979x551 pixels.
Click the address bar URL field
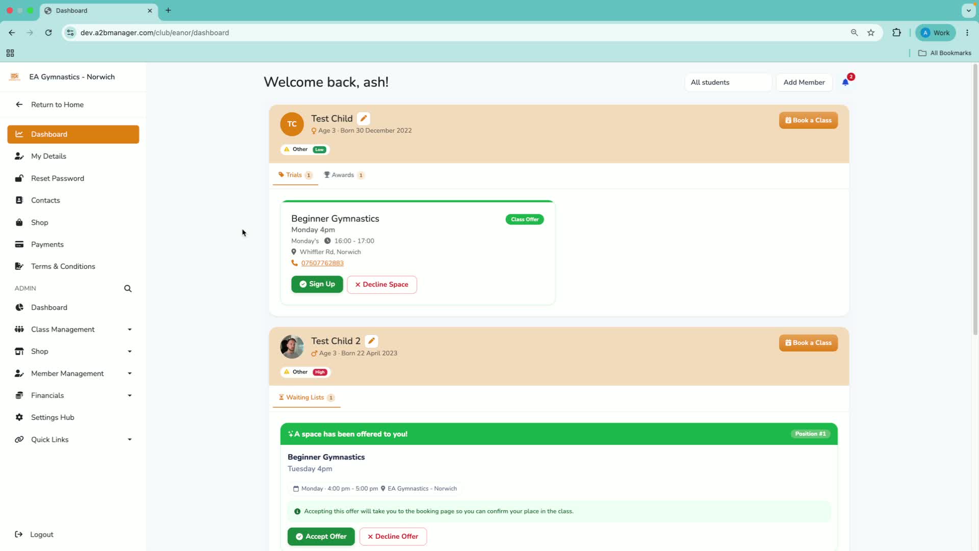459,33
